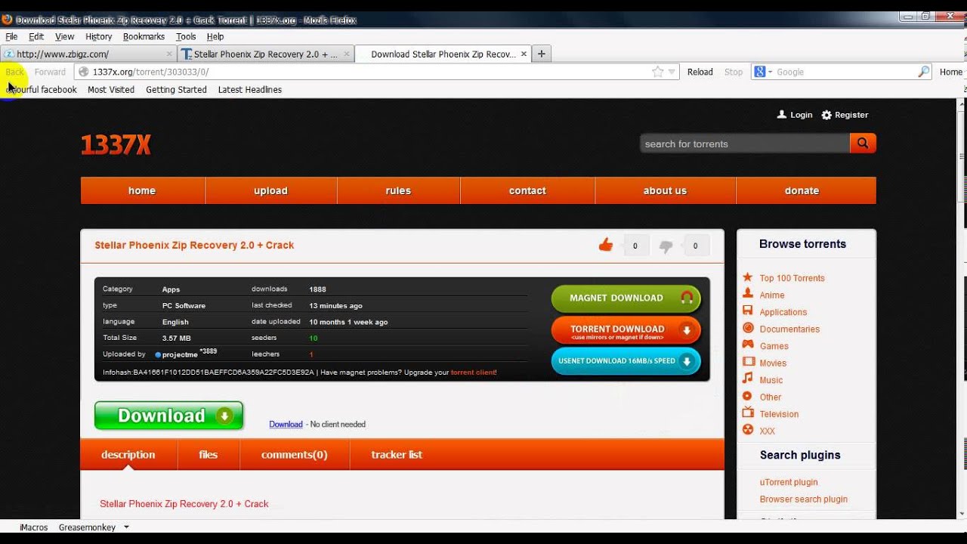Bookmark page with the star icon
The height and width of the screenshot is (544, 967).
click(x=657, y=72)
